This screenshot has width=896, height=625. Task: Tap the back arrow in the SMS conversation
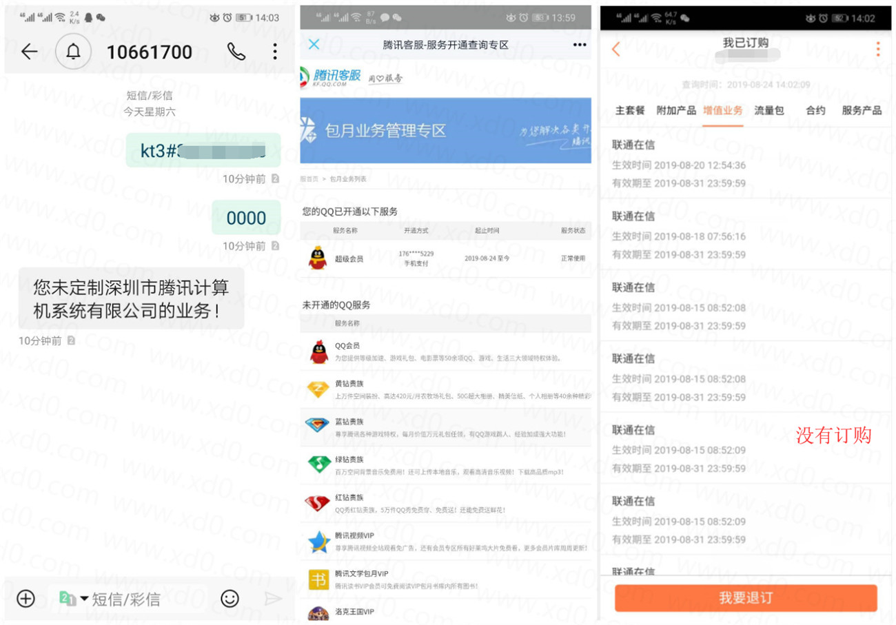click(29, 52)
